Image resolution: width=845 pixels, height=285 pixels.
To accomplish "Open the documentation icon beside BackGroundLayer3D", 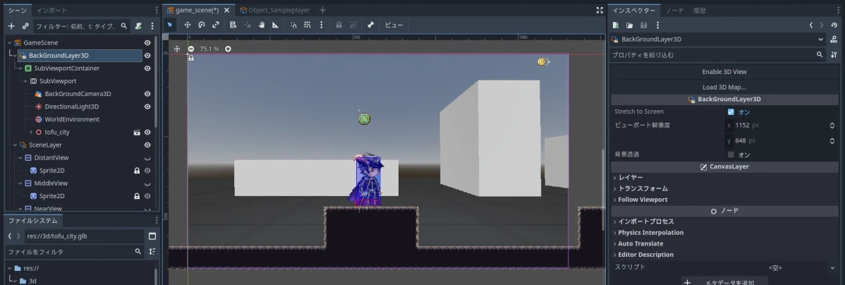I will click(x=834, y=40).
